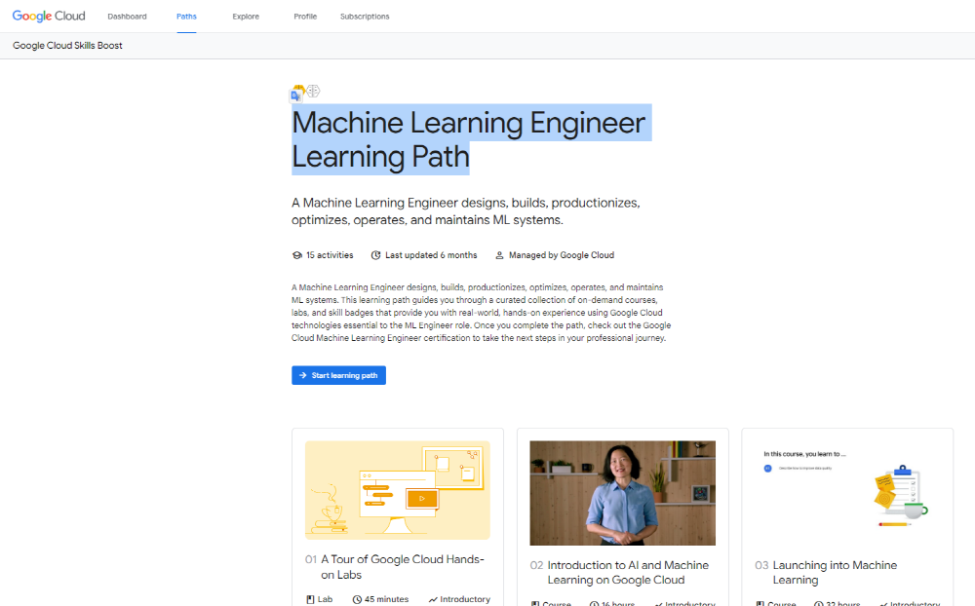The height and width of the screenshot is (606, 975).
Task: Click the 'Last updated 6 months' text
Action: click(x=431, y=255)
